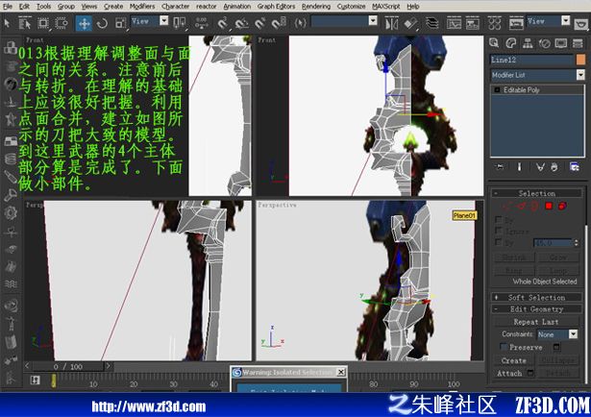Toggle Spinner Snap icon

coord(279,23)
